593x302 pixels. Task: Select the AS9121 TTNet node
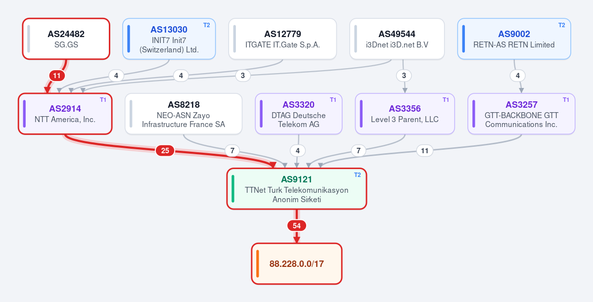pos(297,189)
